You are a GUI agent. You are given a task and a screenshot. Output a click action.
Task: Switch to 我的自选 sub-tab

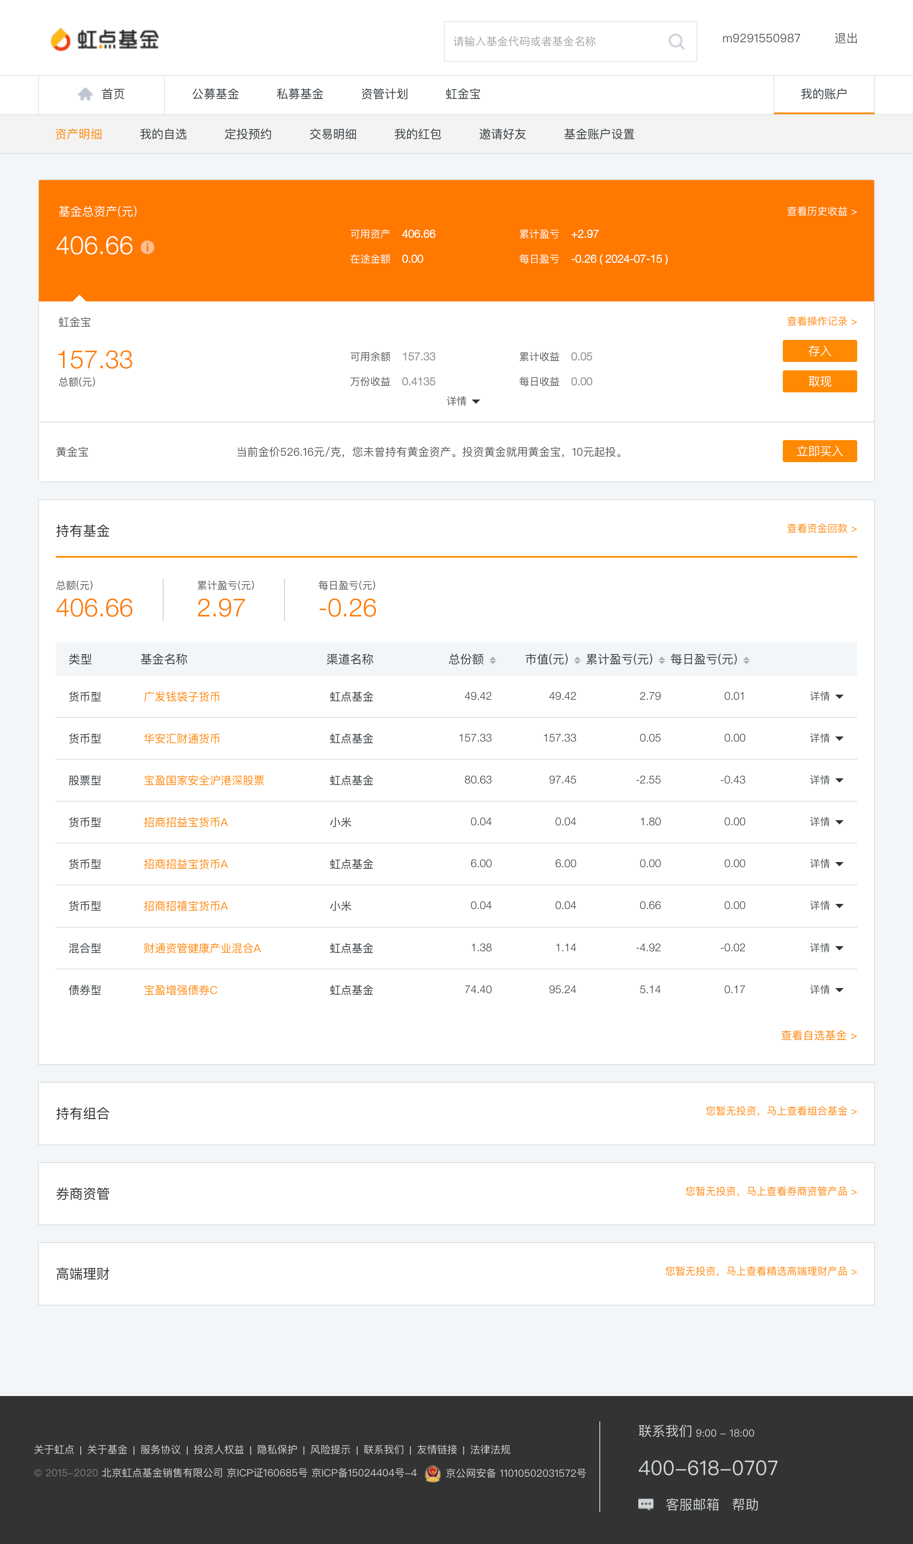(163, 134)
